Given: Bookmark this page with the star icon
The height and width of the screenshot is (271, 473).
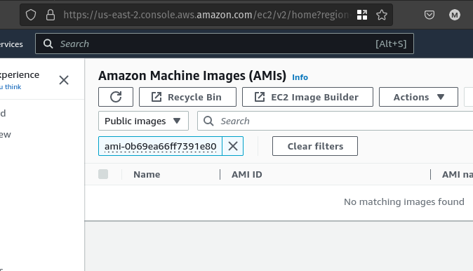Looking at the screenshot, I should tap(382, 15).
